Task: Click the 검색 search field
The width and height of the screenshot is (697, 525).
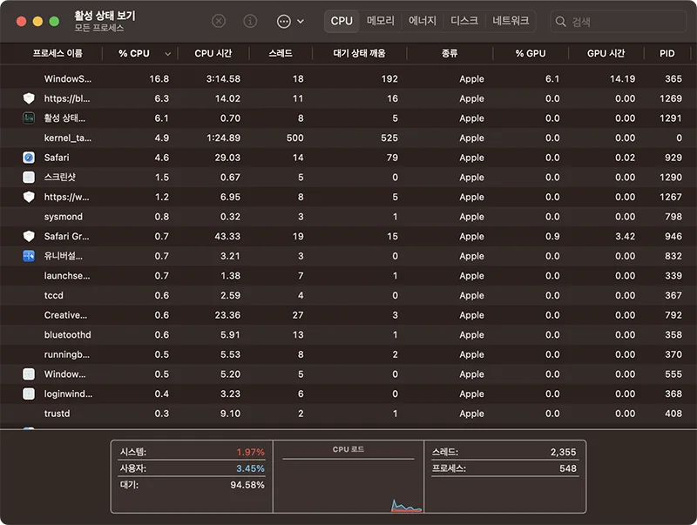Action: (x=619, y=21)
